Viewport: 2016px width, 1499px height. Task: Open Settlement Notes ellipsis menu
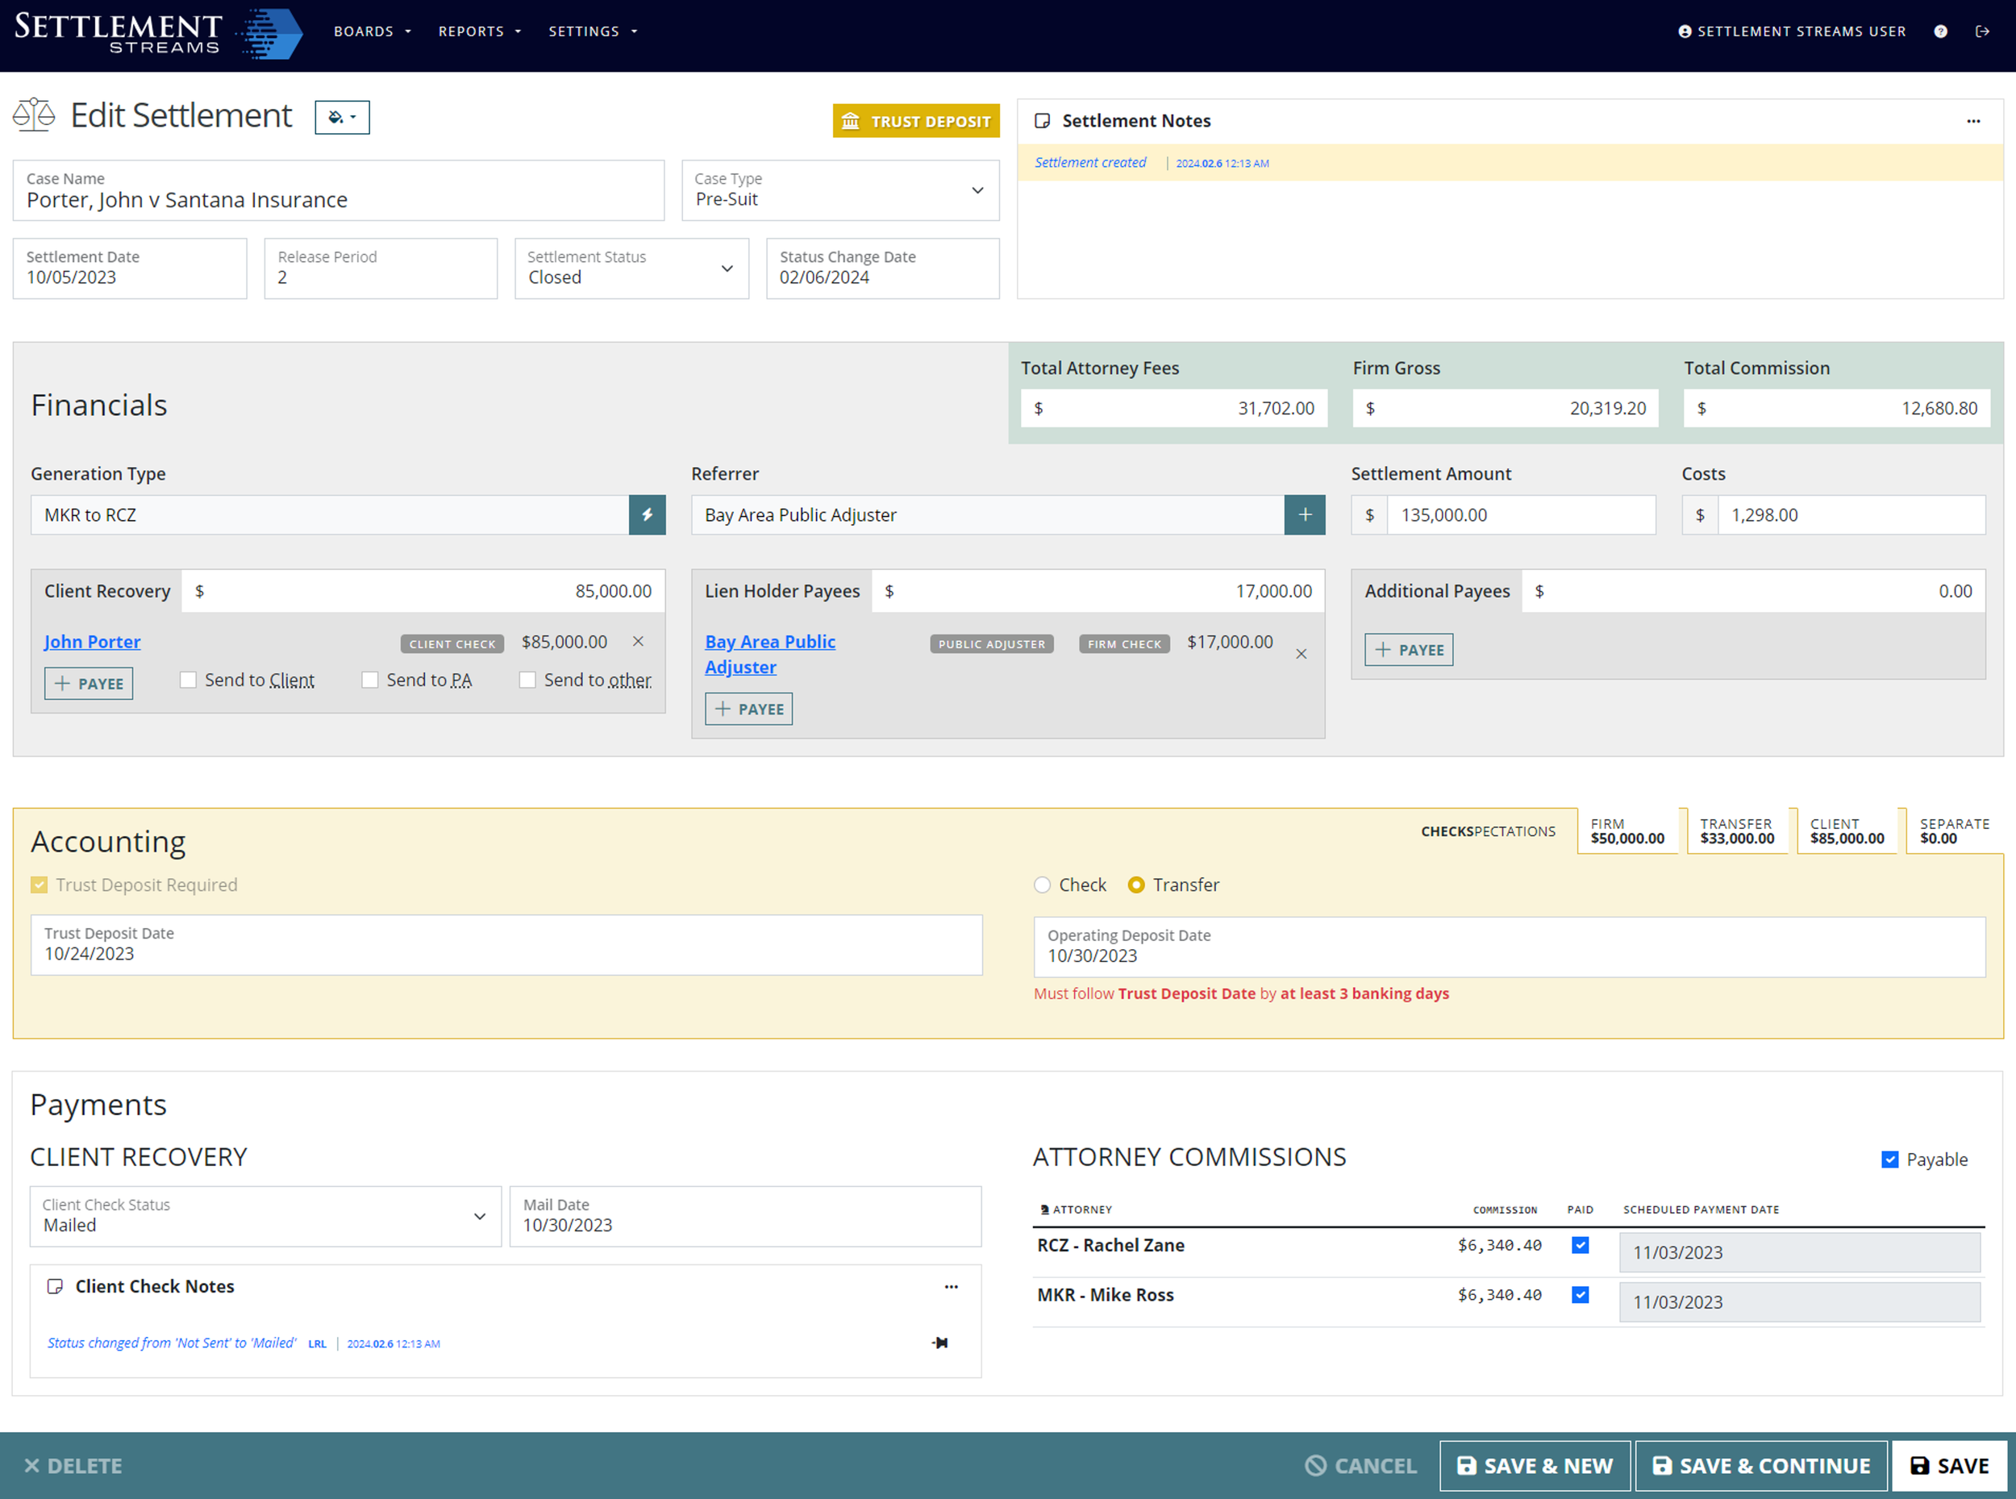(x=1972, y=121)
